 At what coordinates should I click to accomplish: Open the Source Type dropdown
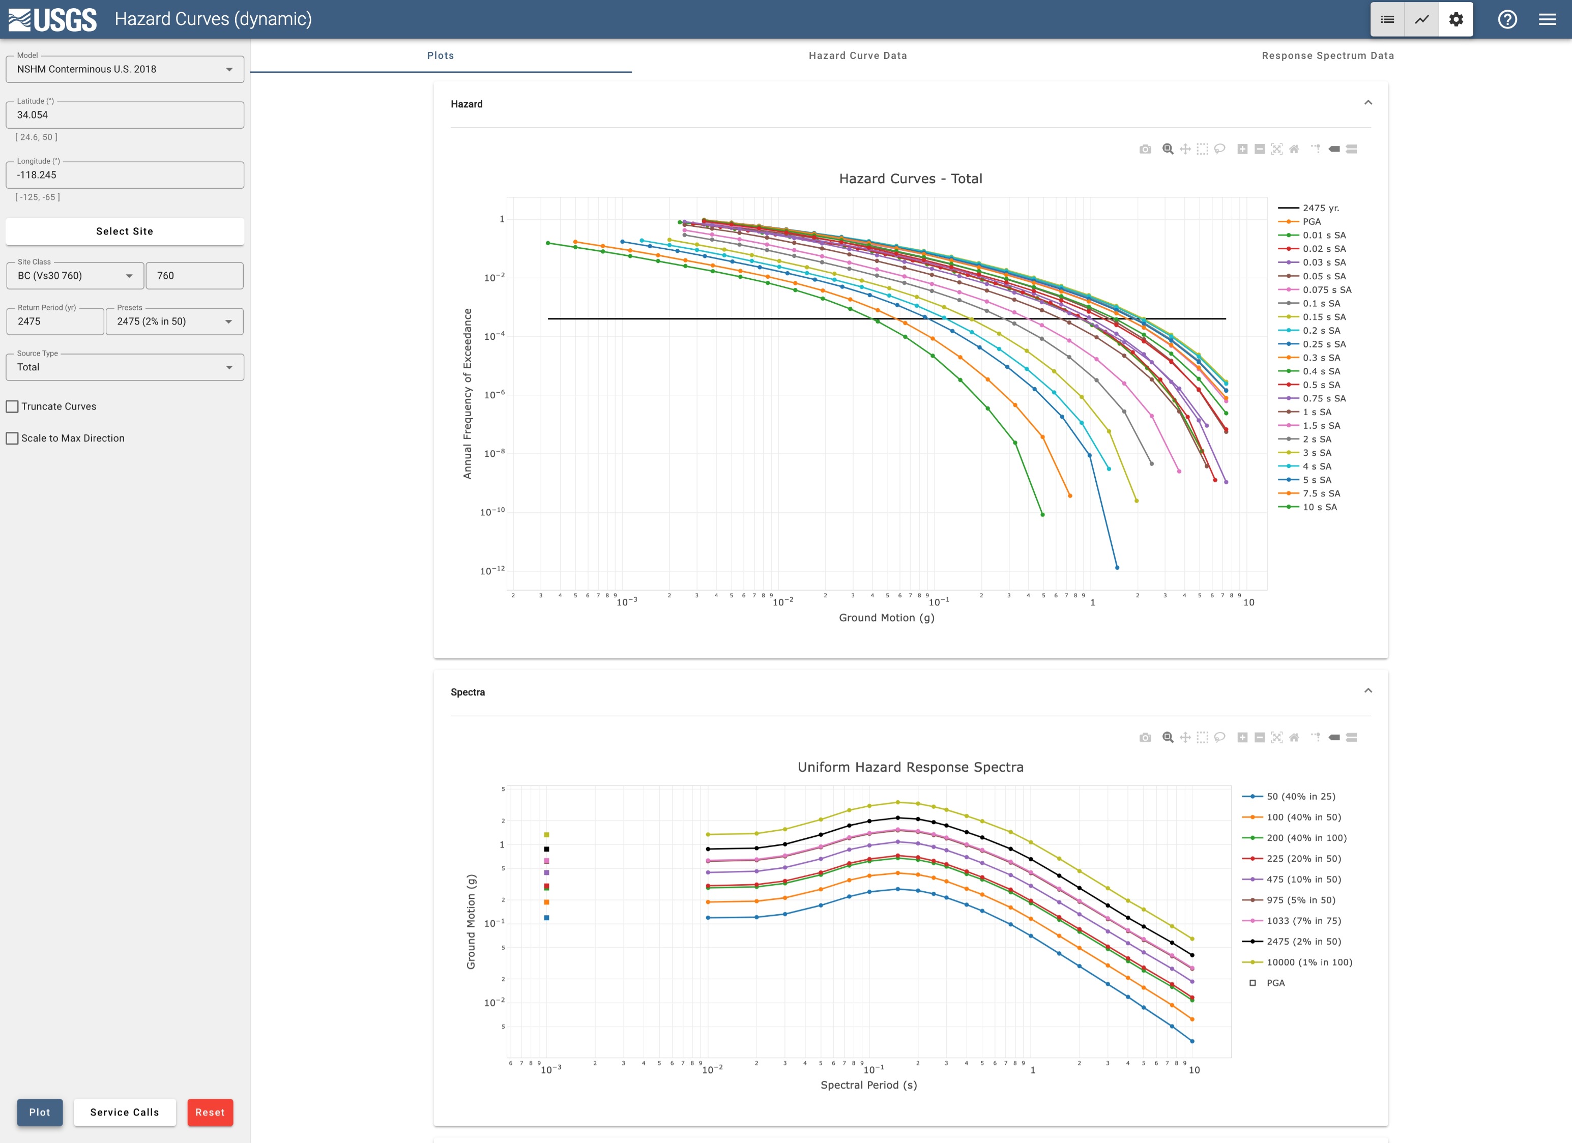click(x=125, y=367)
